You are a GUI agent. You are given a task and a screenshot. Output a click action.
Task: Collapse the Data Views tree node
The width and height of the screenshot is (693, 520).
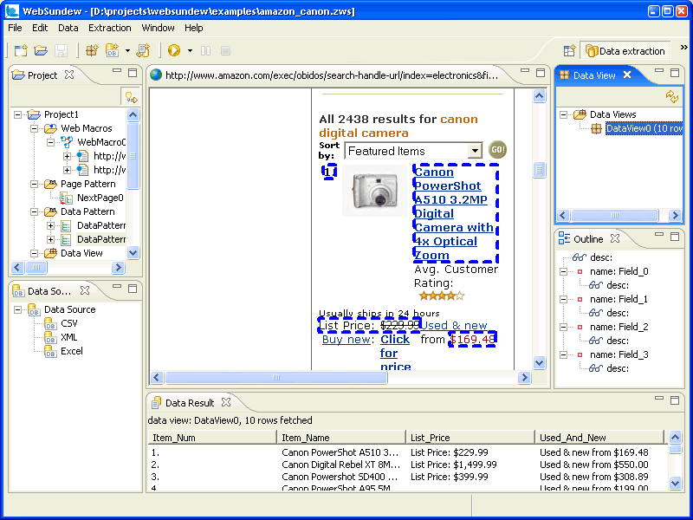[x=564, y=115]
